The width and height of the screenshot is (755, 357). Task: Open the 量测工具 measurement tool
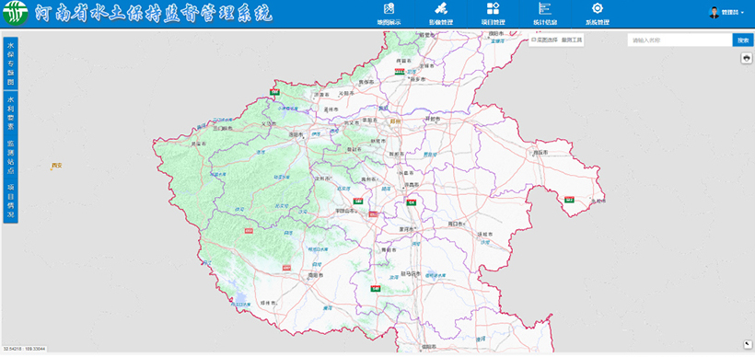(572, 40)
